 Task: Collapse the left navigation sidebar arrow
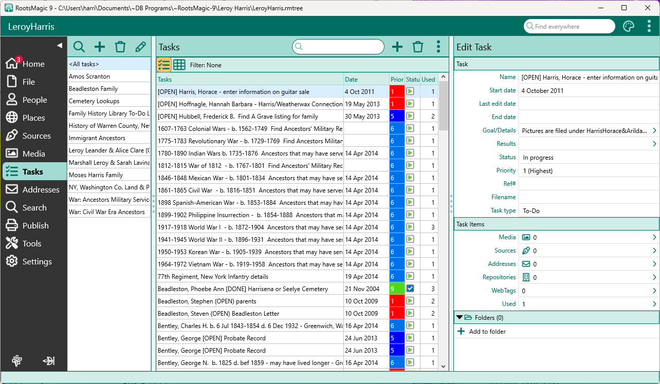coord(59,45)
